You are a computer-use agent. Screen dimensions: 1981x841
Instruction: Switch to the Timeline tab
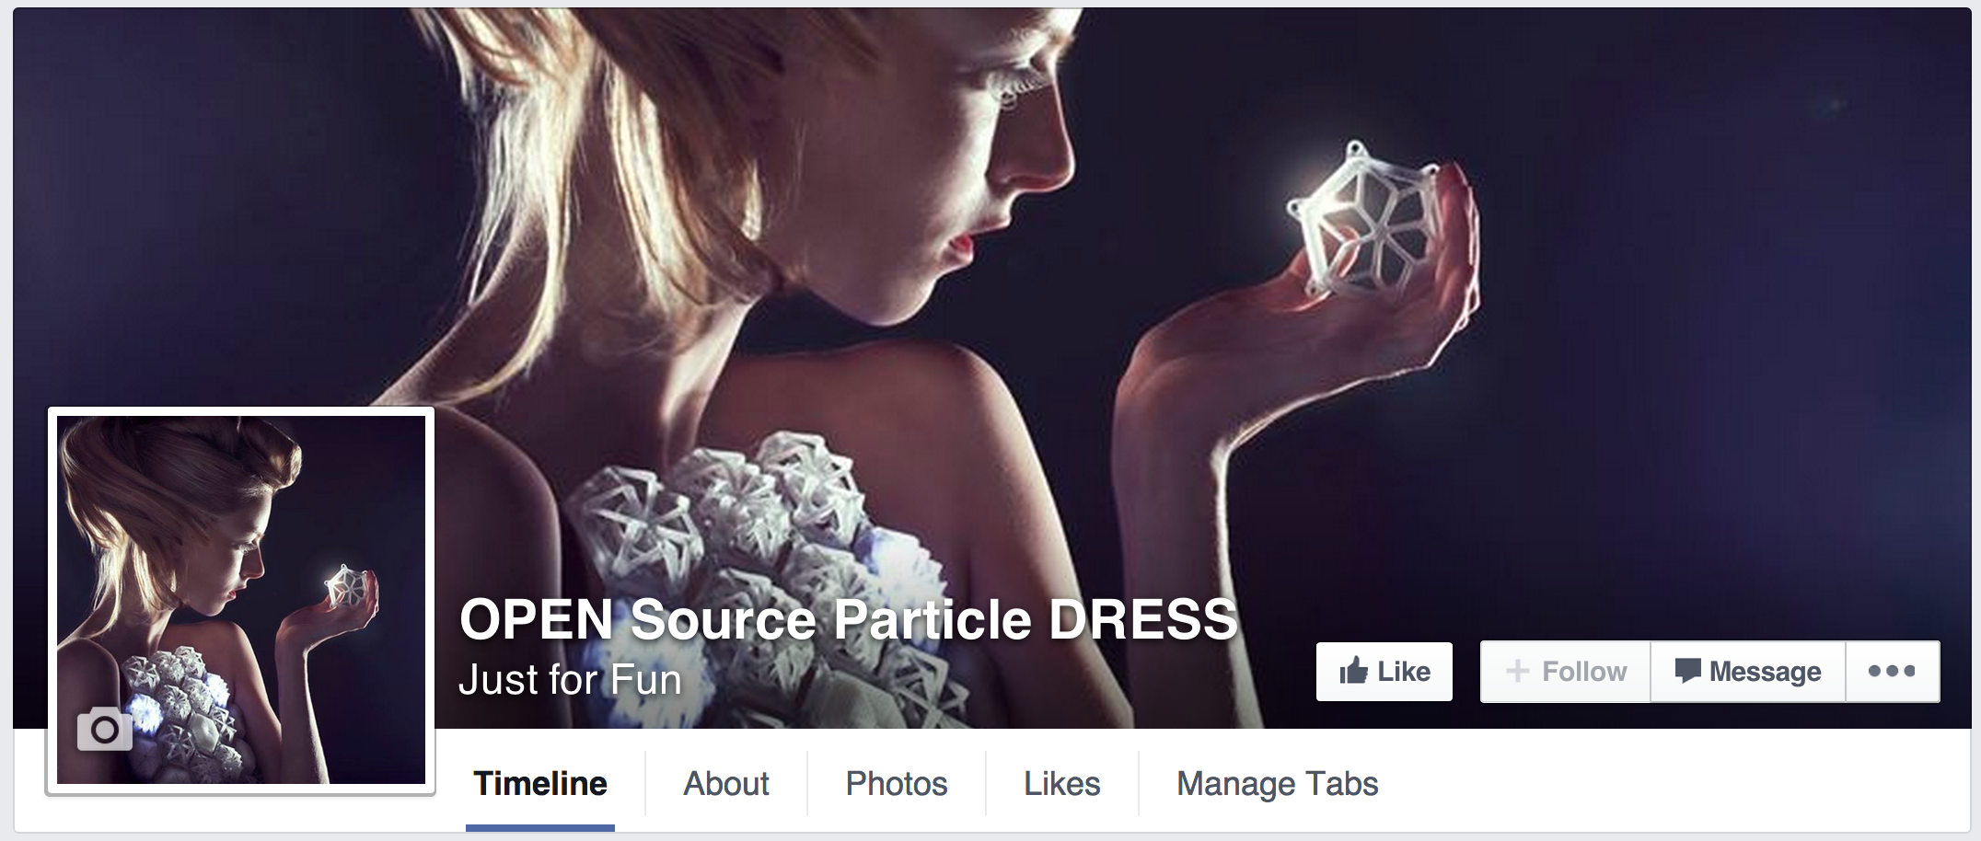click(540, 784)
